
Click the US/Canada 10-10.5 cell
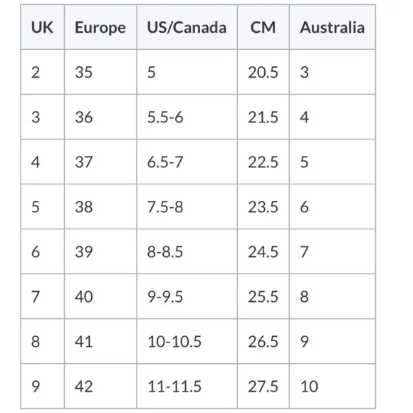tap(187, 341)
